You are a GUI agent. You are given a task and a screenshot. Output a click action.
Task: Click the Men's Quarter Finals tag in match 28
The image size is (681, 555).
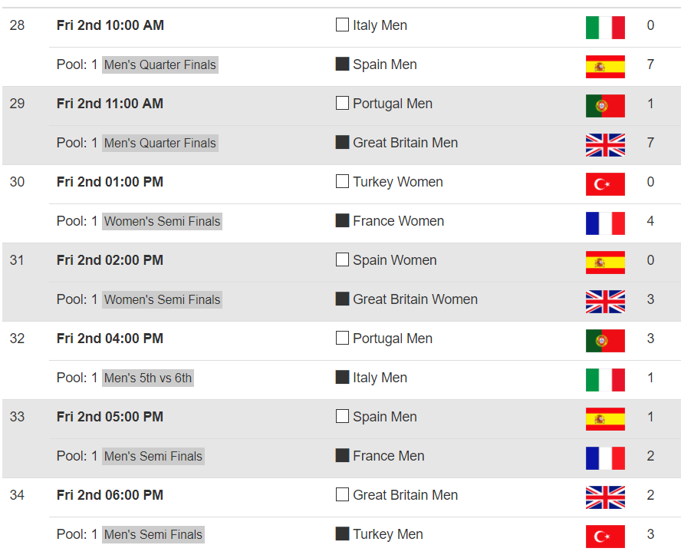(x=160, y=64)
